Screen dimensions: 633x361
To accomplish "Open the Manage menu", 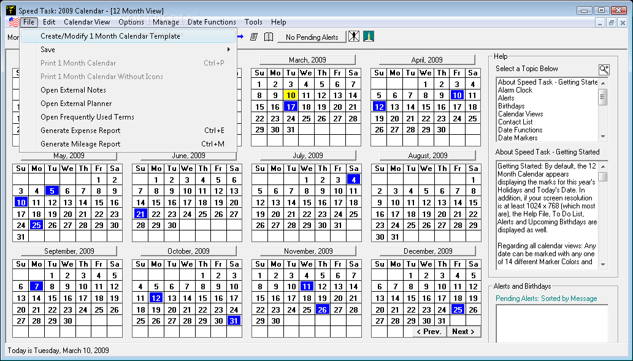I will click(166, 22).
